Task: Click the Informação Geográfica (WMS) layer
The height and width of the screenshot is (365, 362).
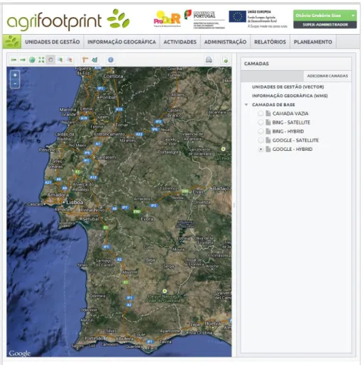Action: [290, 96]
